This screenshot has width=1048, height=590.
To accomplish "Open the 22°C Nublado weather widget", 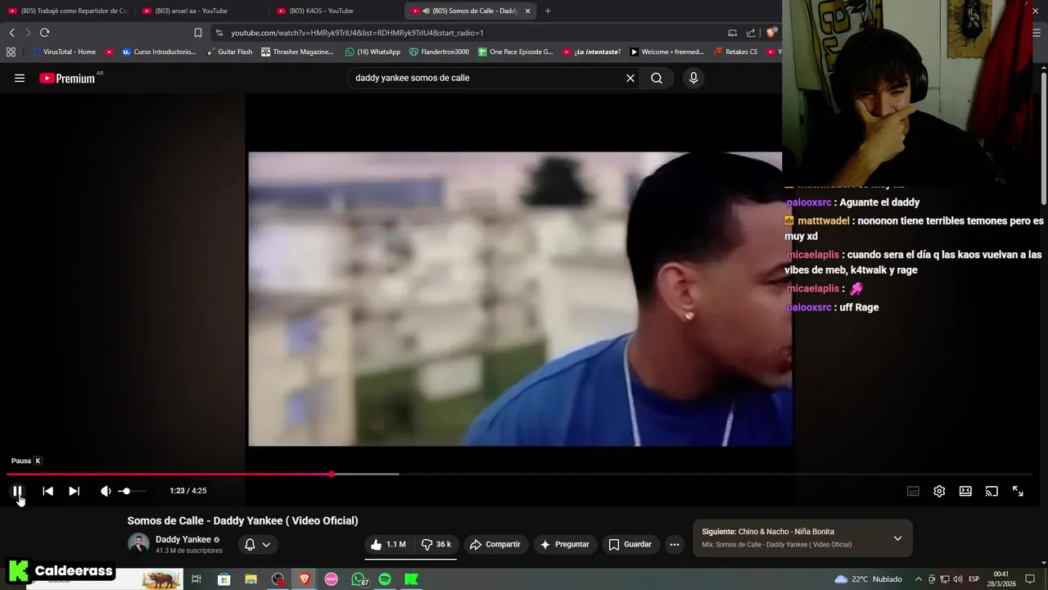I will point(868,579).
